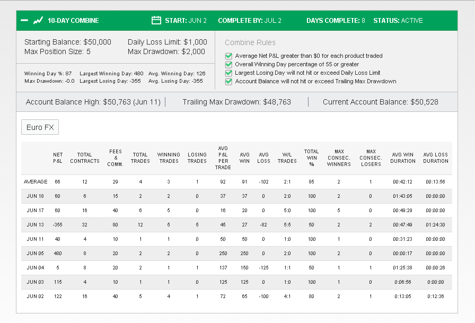475x323 pixels.
Task: Click the Daily Loss Limit $1,000 text
Action: [167, 42]
